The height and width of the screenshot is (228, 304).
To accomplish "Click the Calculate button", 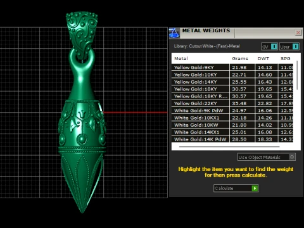I will pyautogui.click(x=236, y=188).
